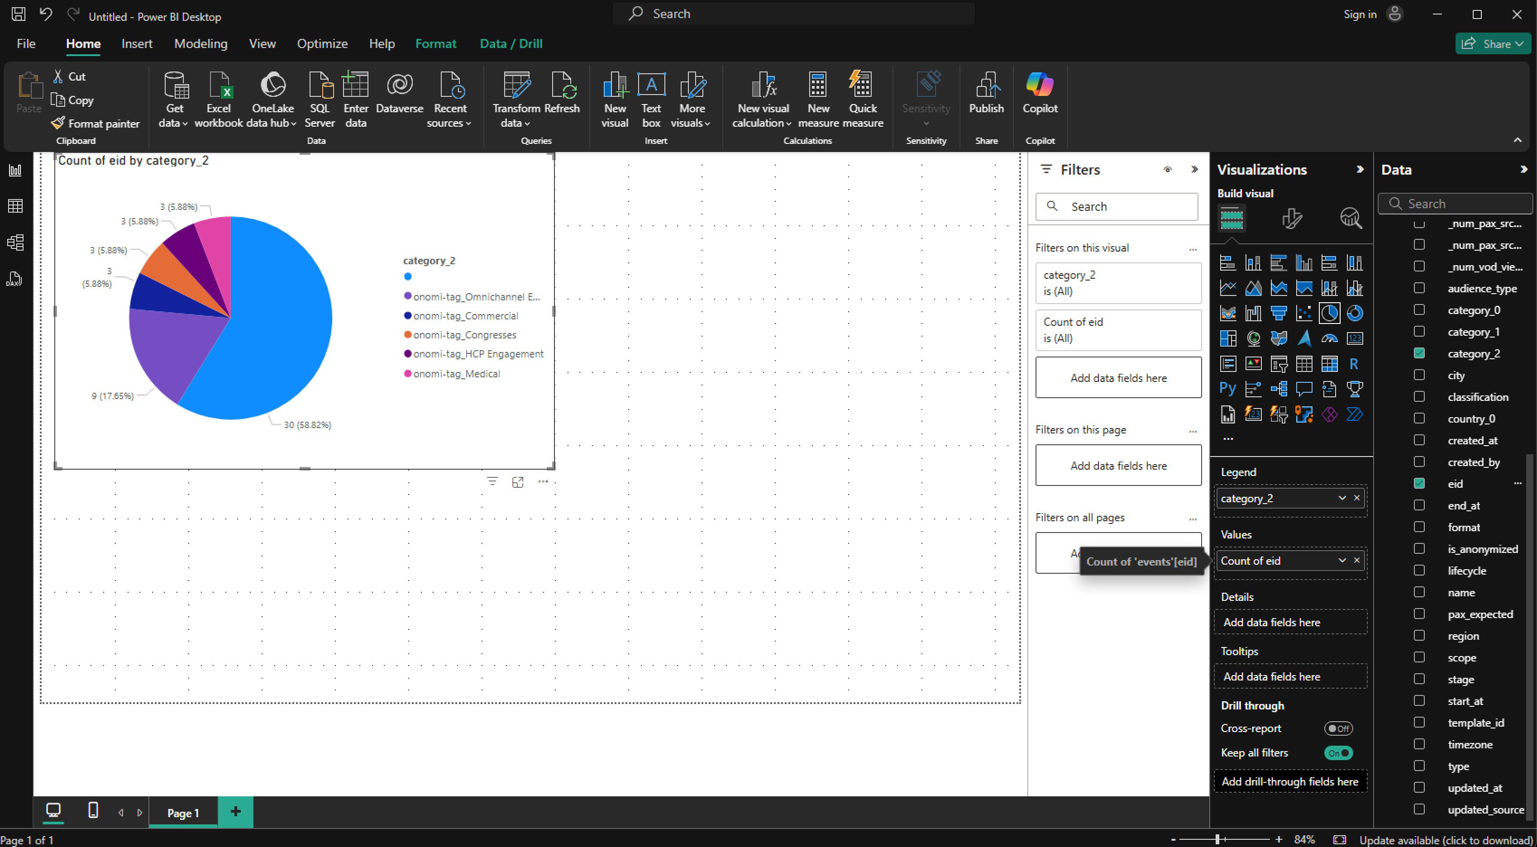1537x847 pixels.
Task: Click the Focus mode icon under chart
Action: point(517,482)
